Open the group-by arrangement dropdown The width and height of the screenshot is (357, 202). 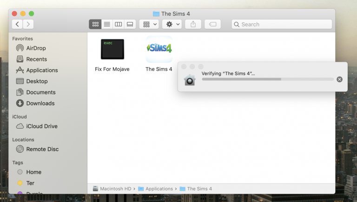pos(149,24)
